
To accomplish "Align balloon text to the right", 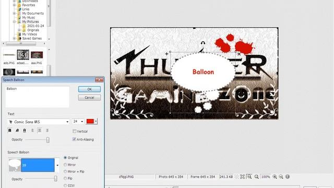I will click(47, 131).
